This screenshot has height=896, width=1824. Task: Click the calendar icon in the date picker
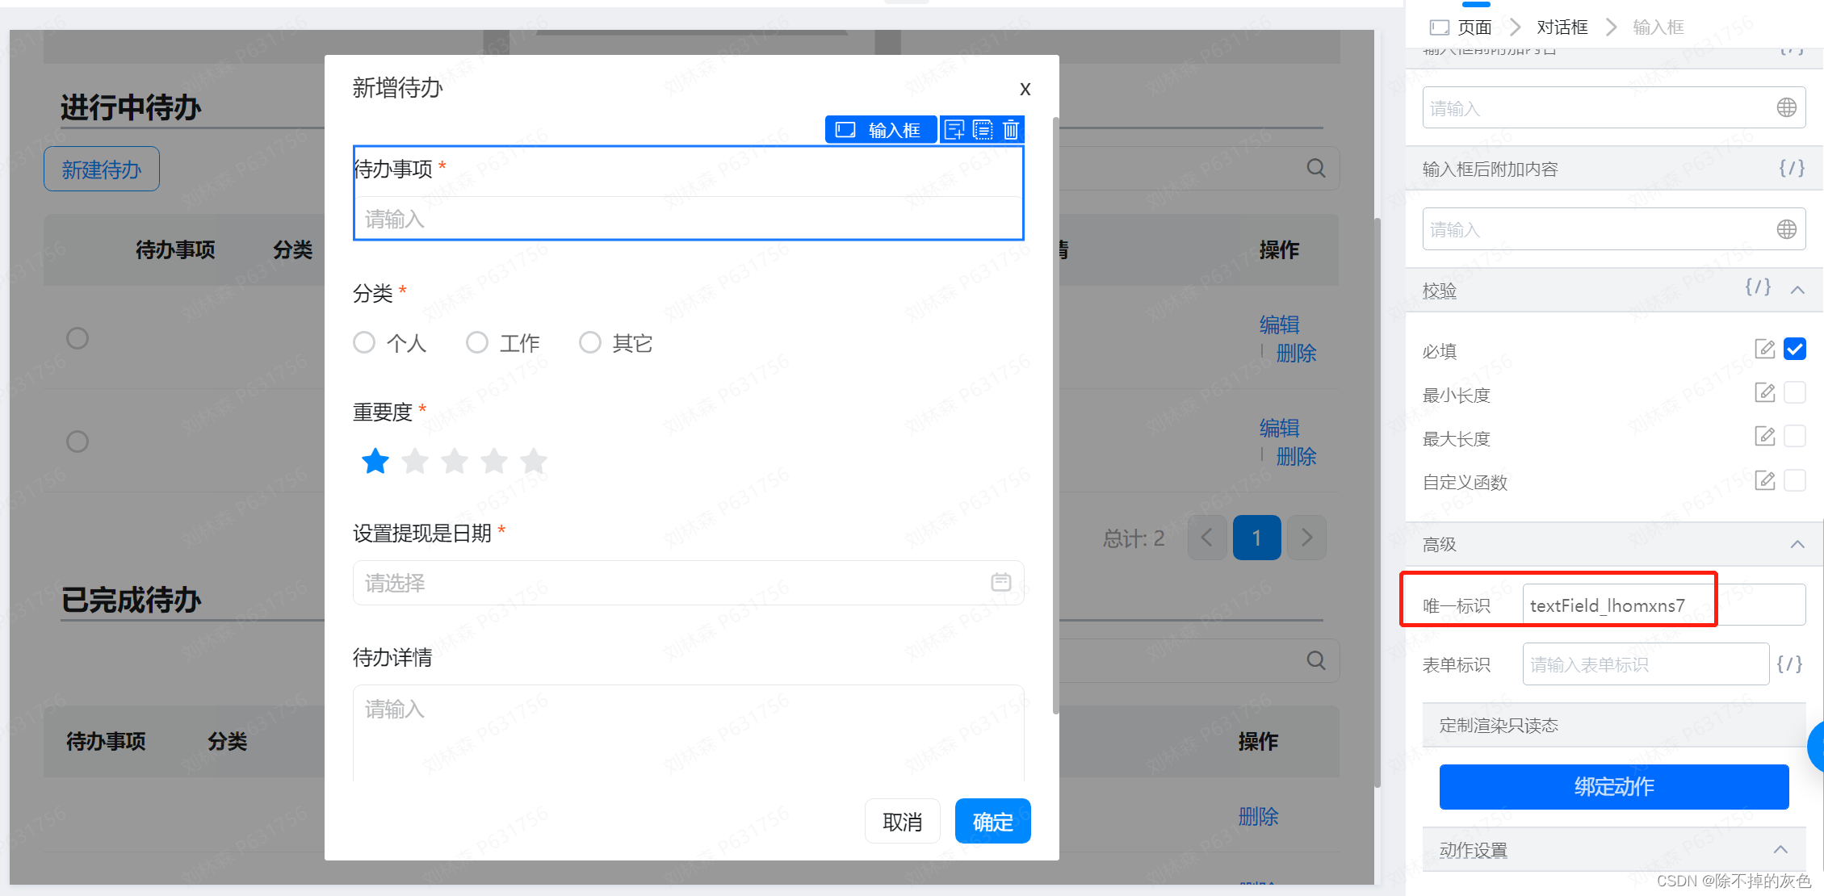pyautogui.click(x=1000, y=582)
